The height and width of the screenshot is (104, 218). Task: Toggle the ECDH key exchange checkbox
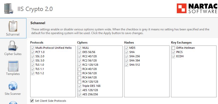tap(173, 56)
